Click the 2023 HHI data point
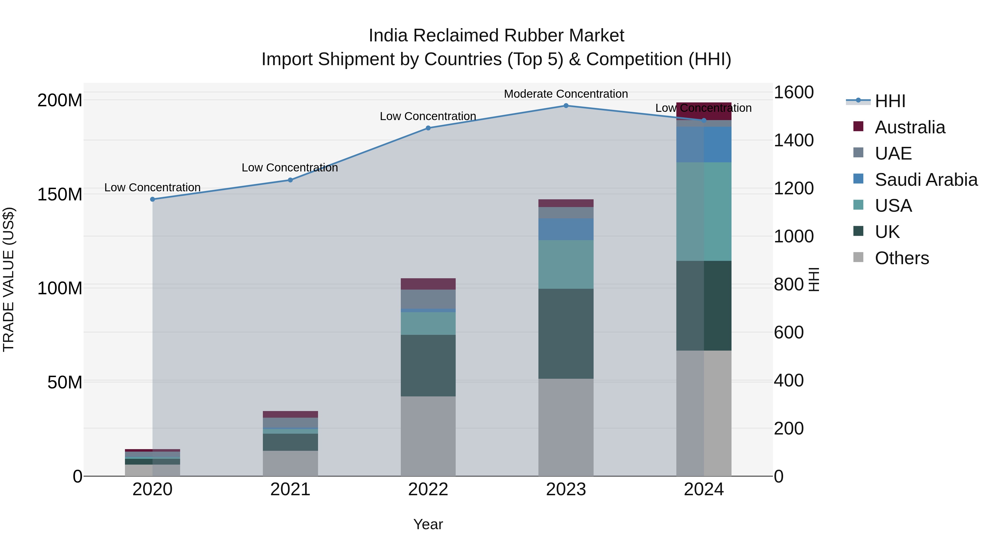The height and width of the screenshot is (559, 993). coord(566,106)
